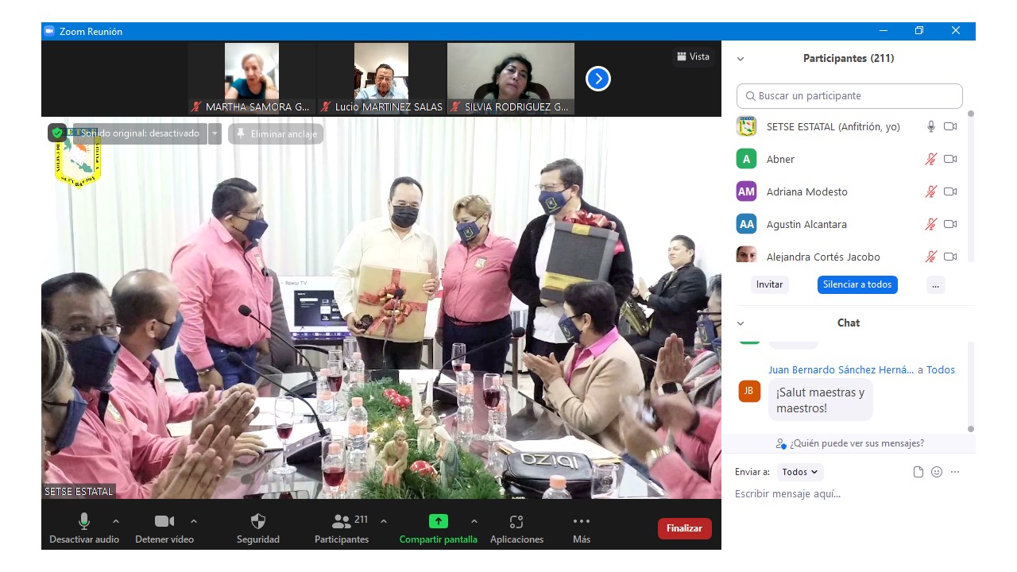
Task: Click the green encryption shield icon
Action: tap(57, 133)
